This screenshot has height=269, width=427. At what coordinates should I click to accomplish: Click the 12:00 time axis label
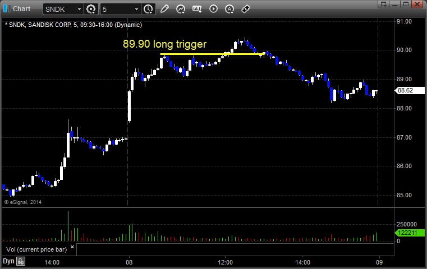click(x=225, y=262)
